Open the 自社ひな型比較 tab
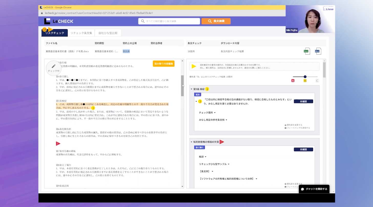Viewport: 373px width, 207px height. coord(108,33)
